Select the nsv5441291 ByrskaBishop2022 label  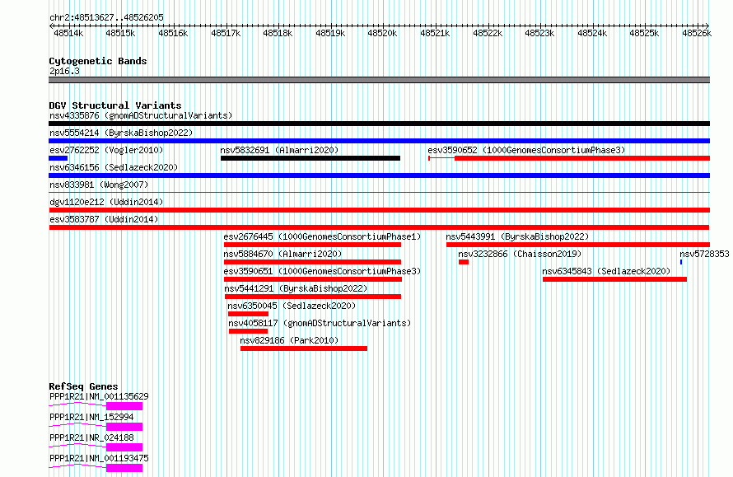pyautogui.click(x=296, y=288)
